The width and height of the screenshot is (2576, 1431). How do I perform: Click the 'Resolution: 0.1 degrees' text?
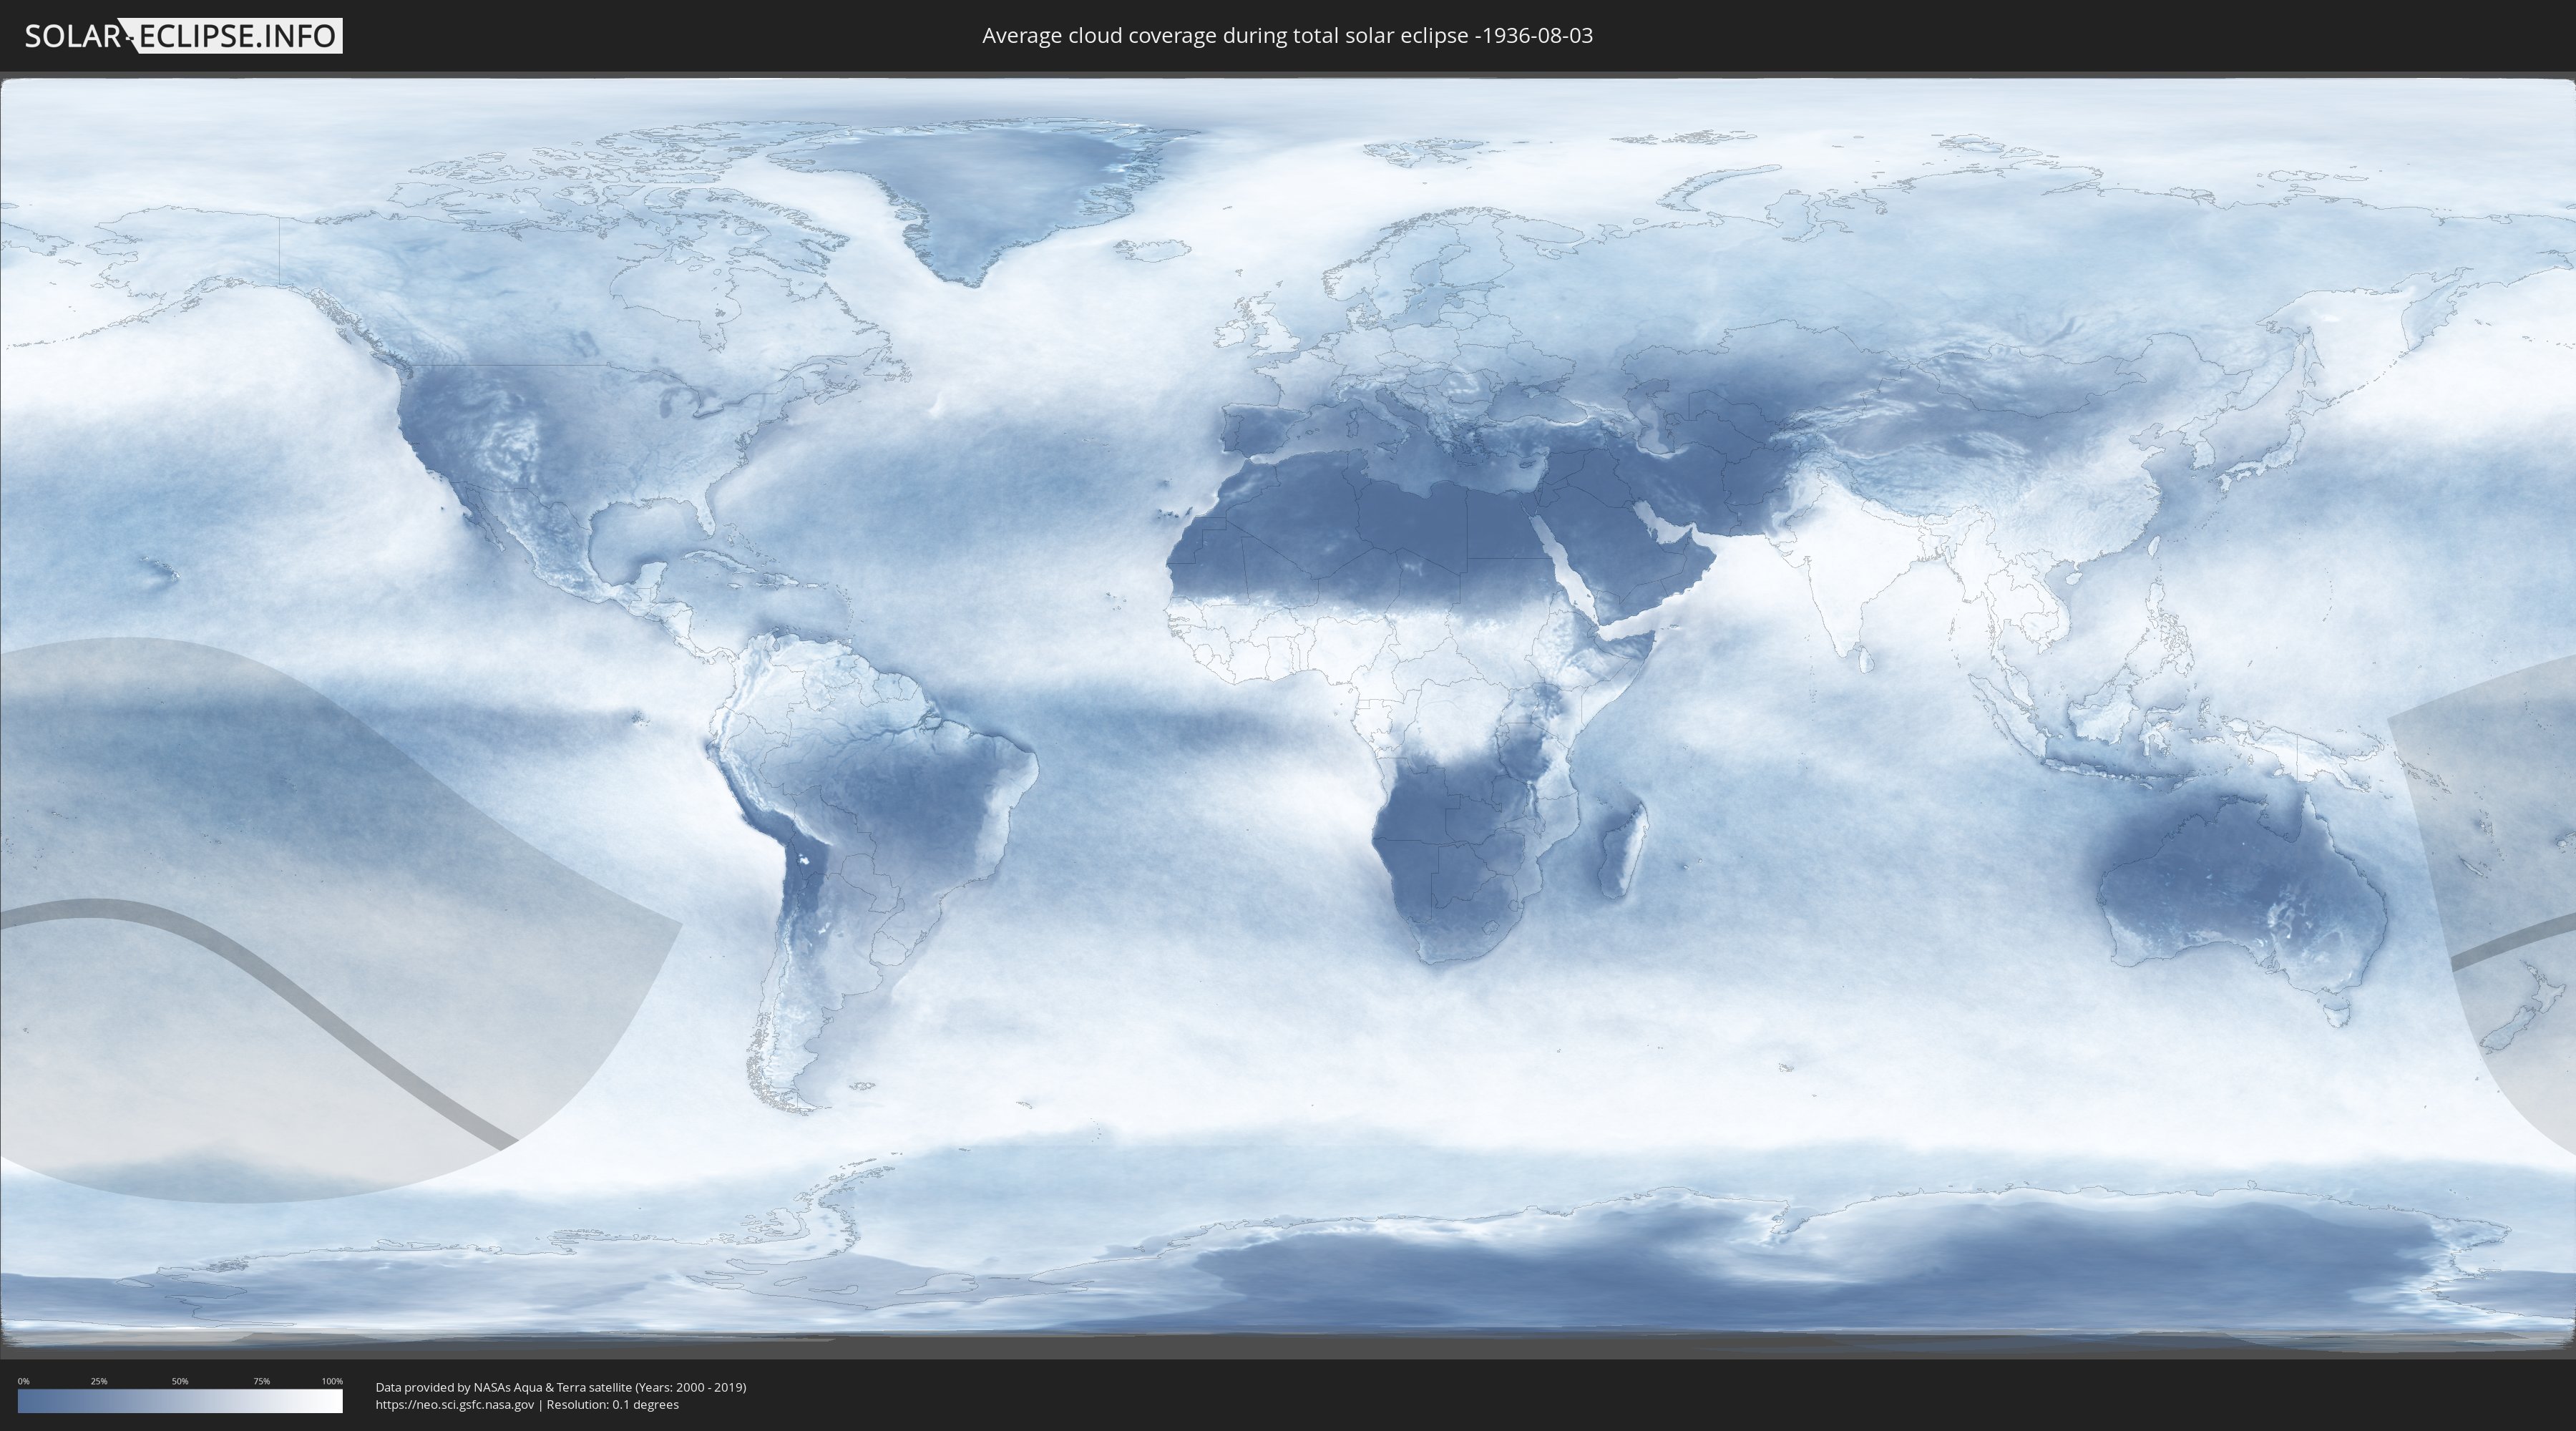612,1405
